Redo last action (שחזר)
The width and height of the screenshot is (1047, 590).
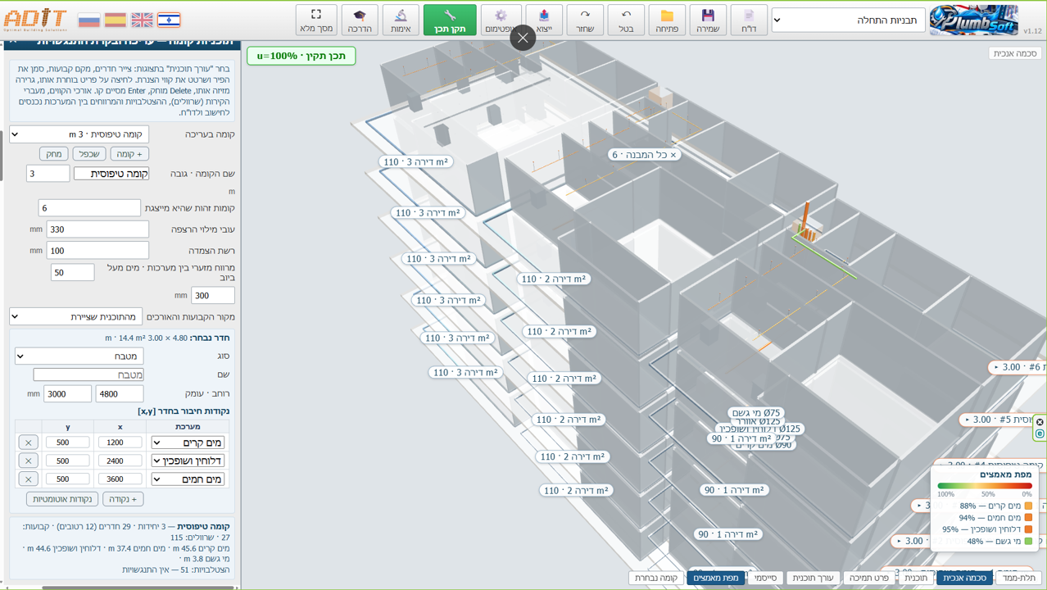click(585, 20)
